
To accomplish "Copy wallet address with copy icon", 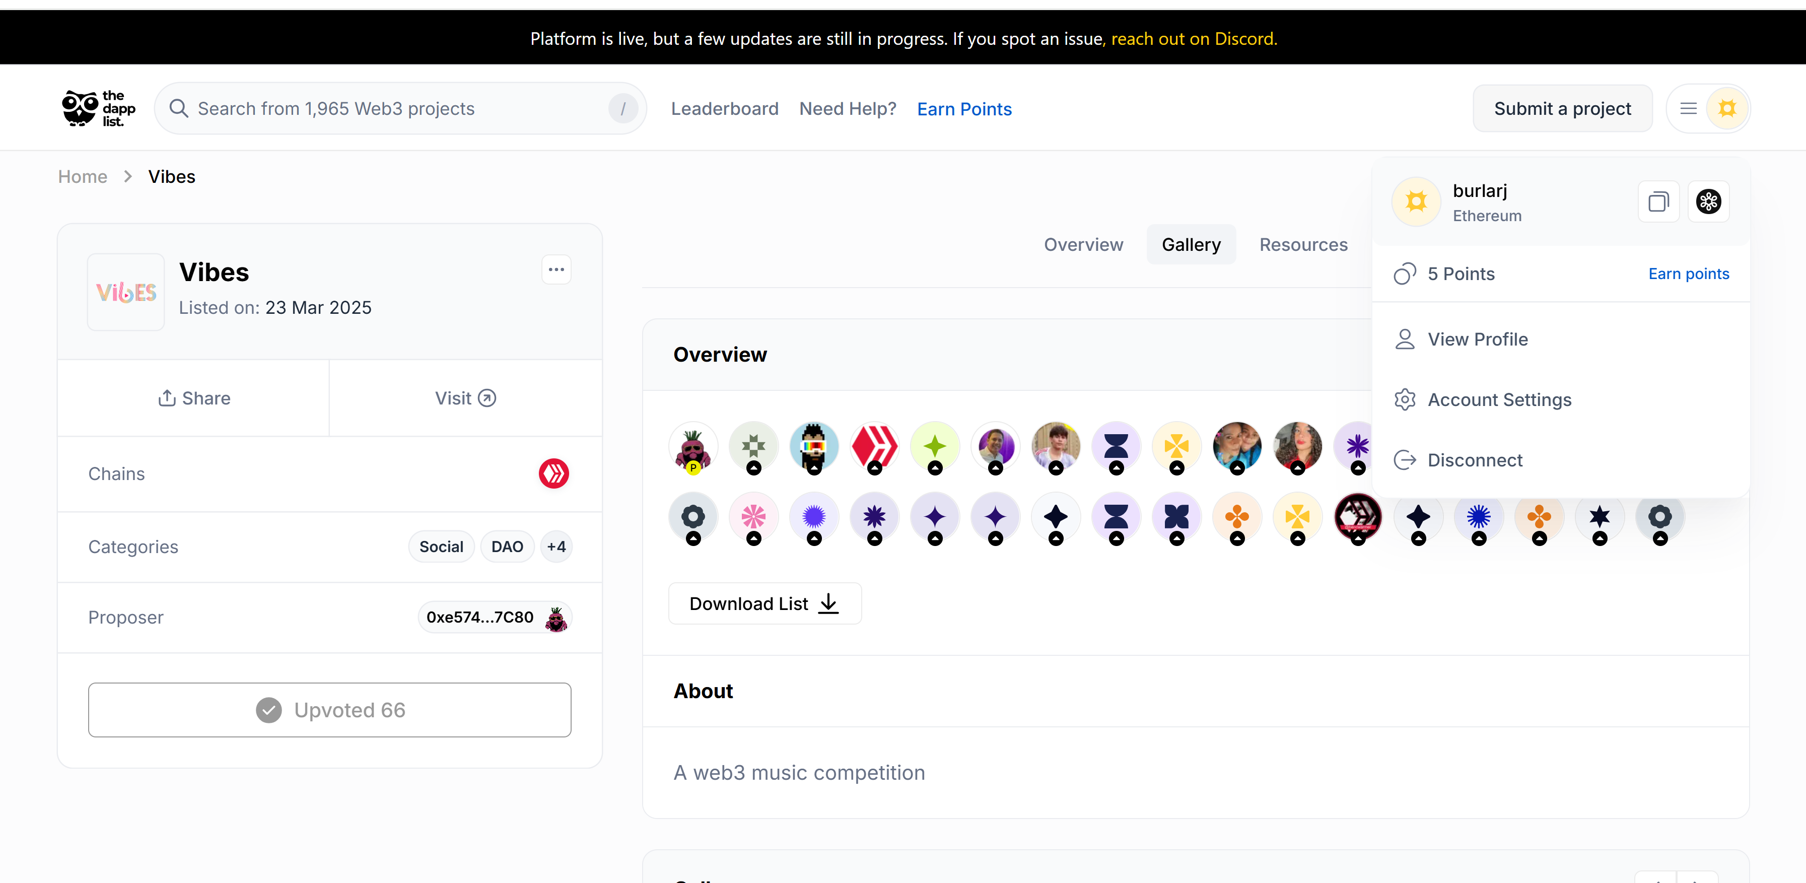I will [1658, 202].
